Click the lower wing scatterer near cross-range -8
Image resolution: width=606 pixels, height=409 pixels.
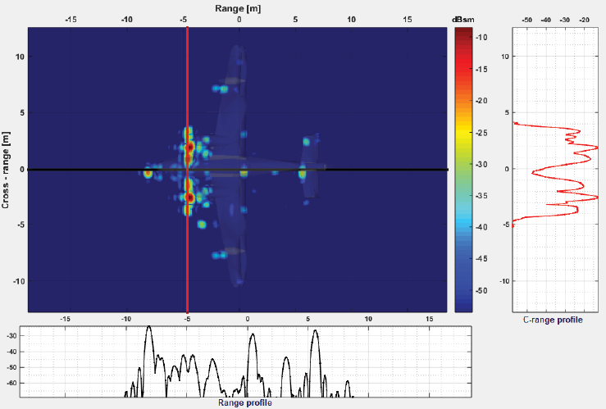click(x=218, y=256)
